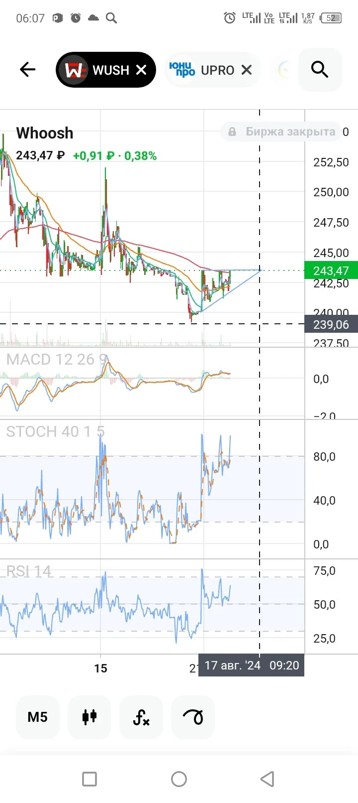Tap the Юнипро logo icon
This screenshot has width=358, height=803.
(182, 70)
